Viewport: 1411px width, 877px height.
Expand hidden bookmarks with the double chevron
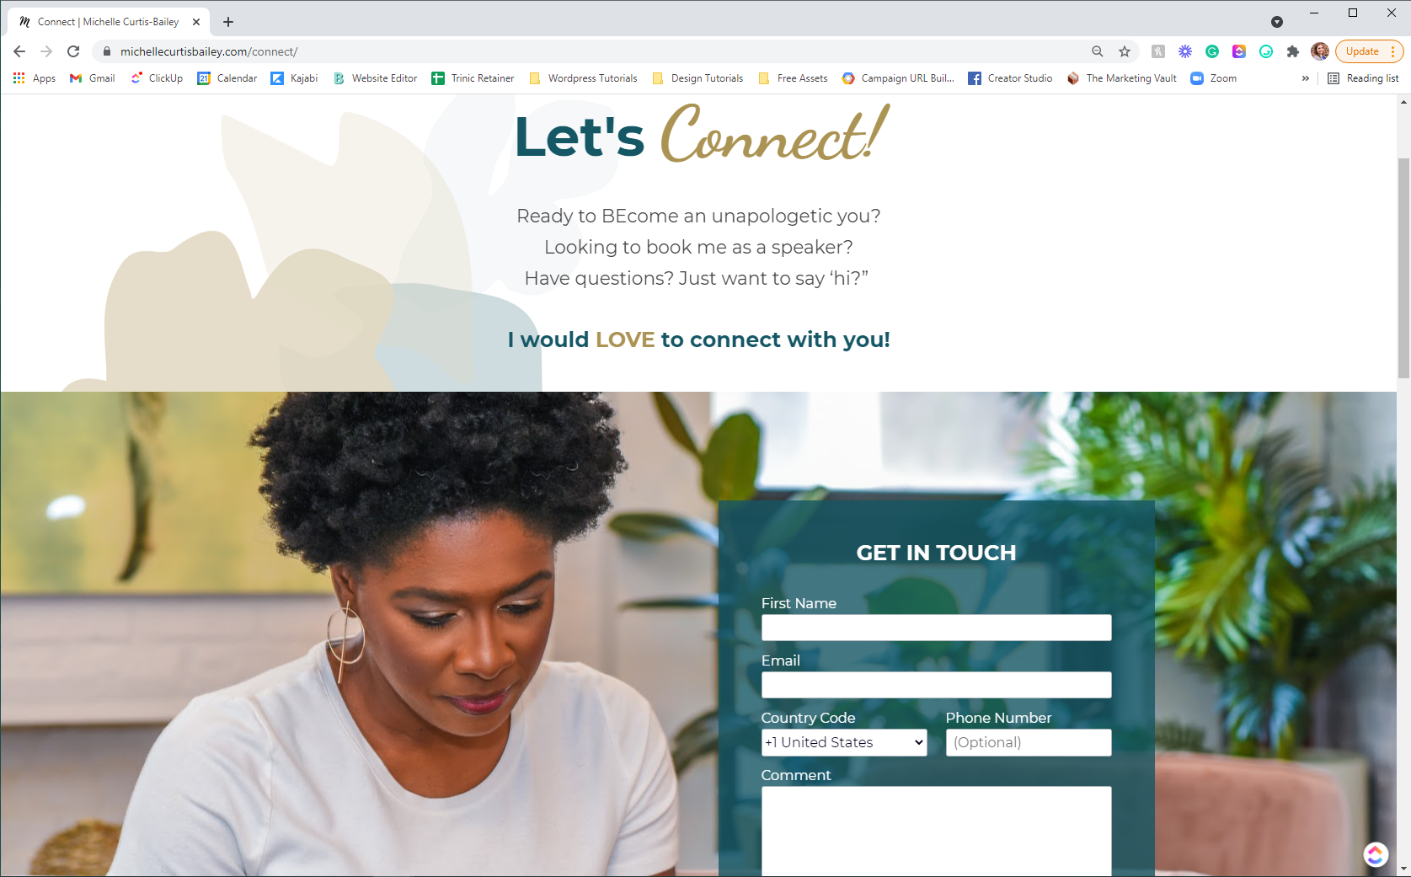coord(1306,78)
